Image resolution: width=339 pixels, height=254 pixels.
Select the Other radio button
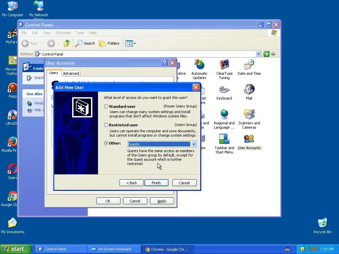106,143
